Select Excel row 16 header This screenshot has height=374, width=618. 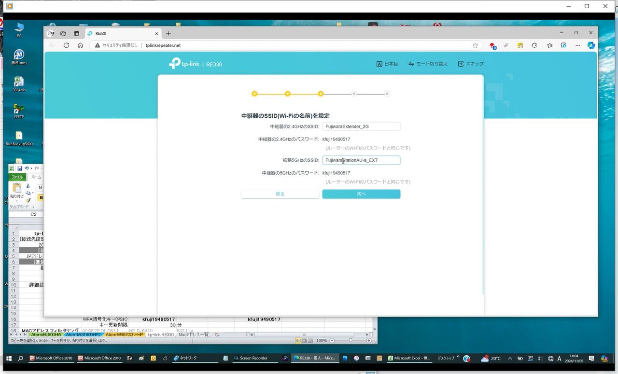(x=14, y=319)
